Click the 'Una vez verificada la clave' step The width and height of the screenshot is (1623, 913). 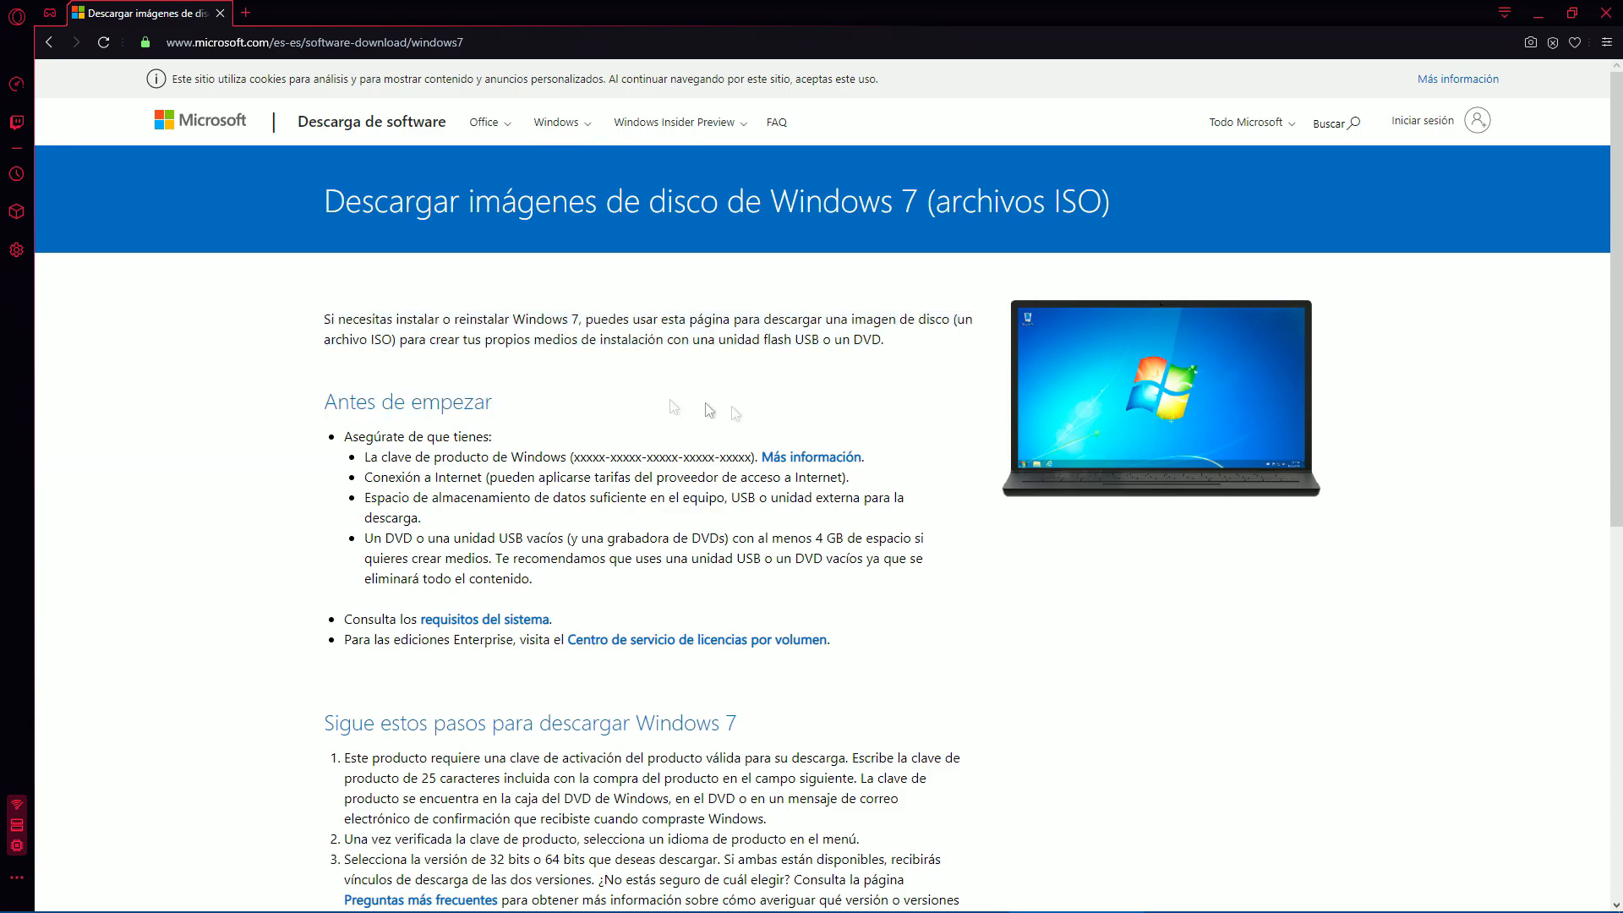(601, 839)
